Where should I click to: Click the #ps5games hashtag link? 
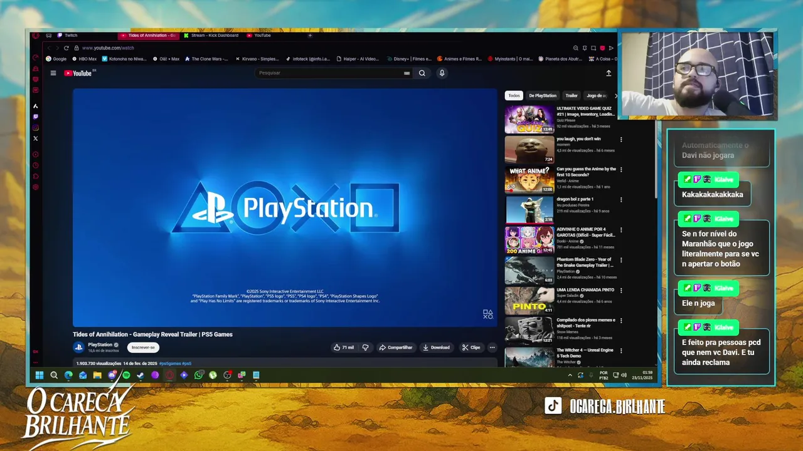pos(170,363)
